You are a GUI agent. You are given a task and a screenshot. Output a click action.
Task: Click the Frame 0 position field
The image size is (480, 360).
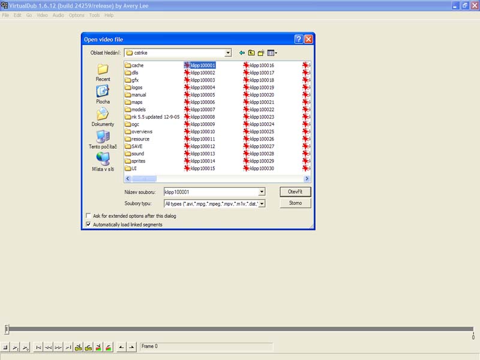(206, 347)
